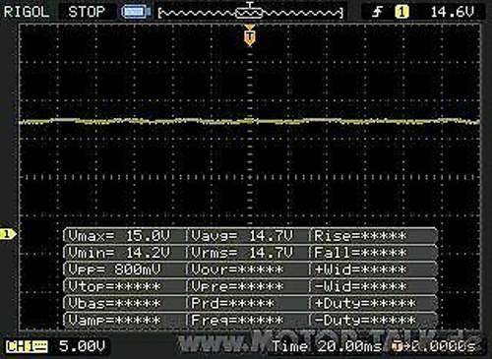Click the waveform memory position bar
The width and height of the screenshot is (492, 359).
coord(250,13)
